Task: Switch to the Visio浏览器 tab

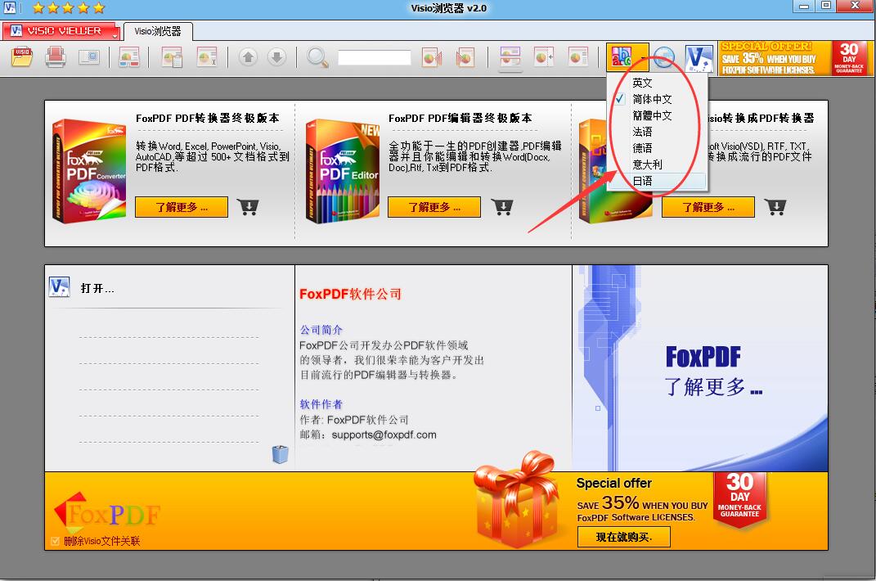Action: coord(158,31)
